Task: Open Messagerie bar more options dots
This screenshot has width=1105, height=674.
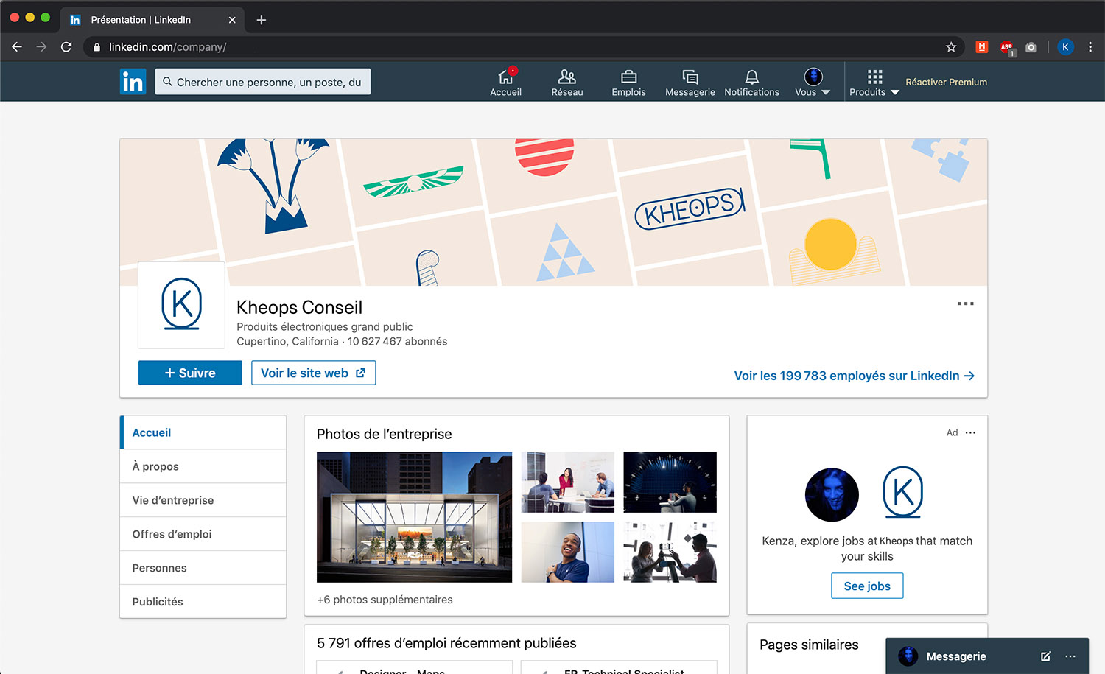Action: tap(1070, 656)
